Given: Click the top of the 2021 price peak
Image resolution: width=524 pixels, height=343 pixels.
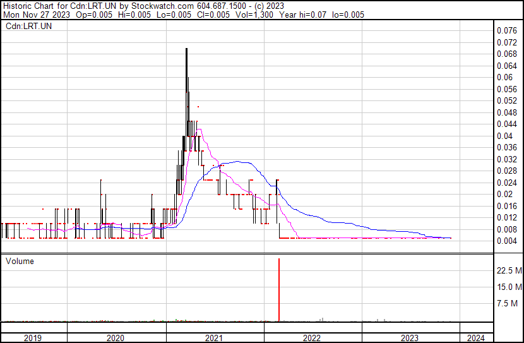Looking at the screenshot, I should coord(186,49).
